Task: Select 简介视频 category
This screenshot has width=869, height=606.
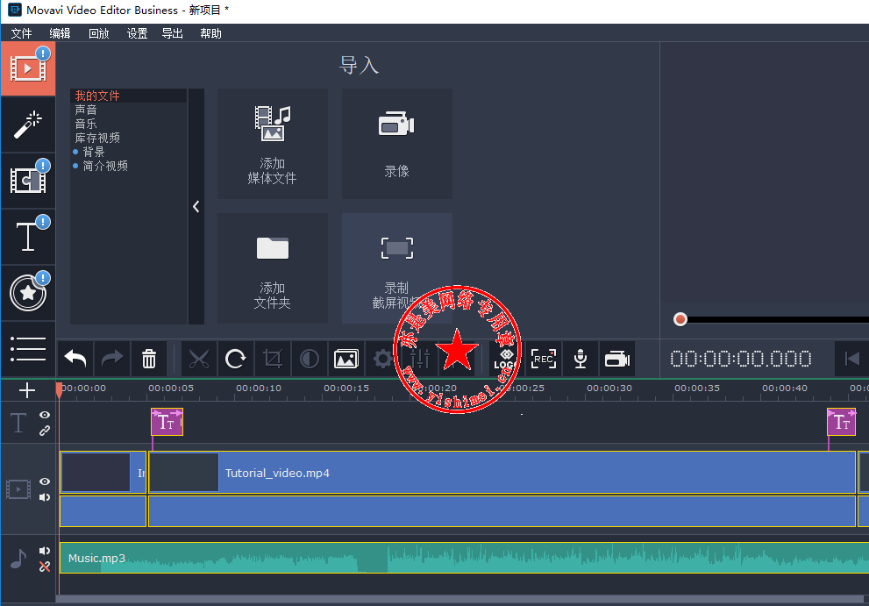Action: coord(105,166)
